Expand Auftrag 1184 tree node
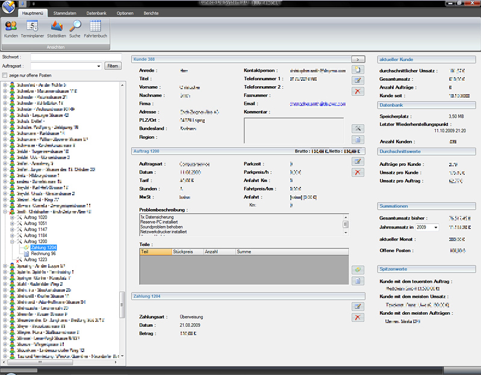This screenshot has height=375, width=481. point(12,236)
